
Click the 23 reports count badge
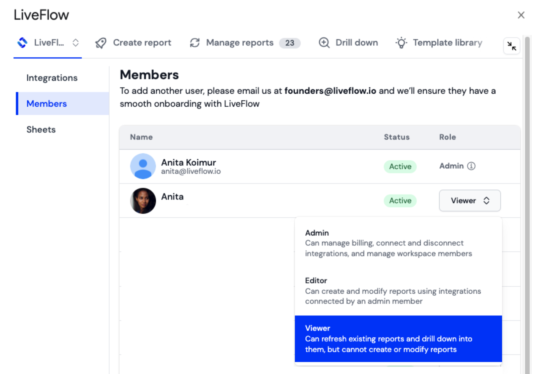290,43
